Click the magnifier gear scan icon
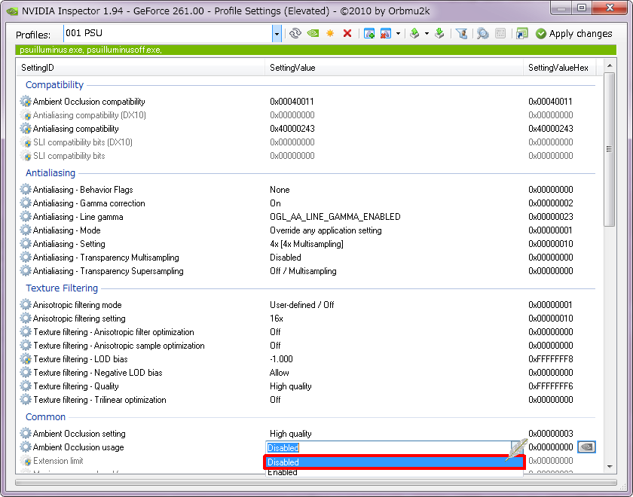This screenshot has width=633, height=497. (x=483, y=33)
